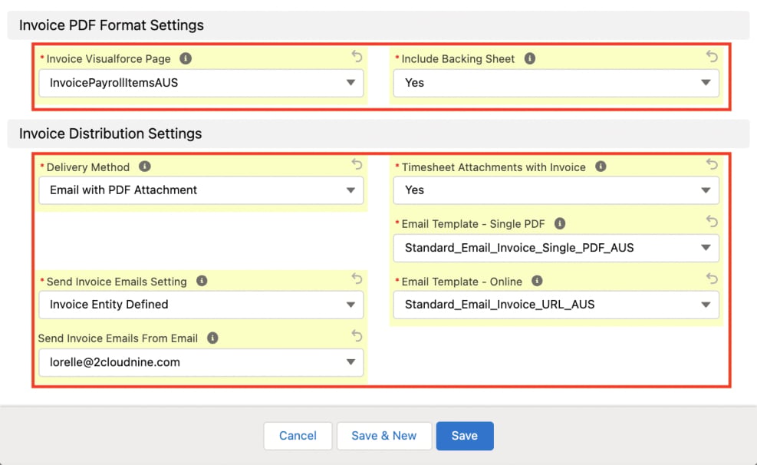Undo changes to Send Invoice Emails Setting
This screenshot has height=465, width=757.
357,279
